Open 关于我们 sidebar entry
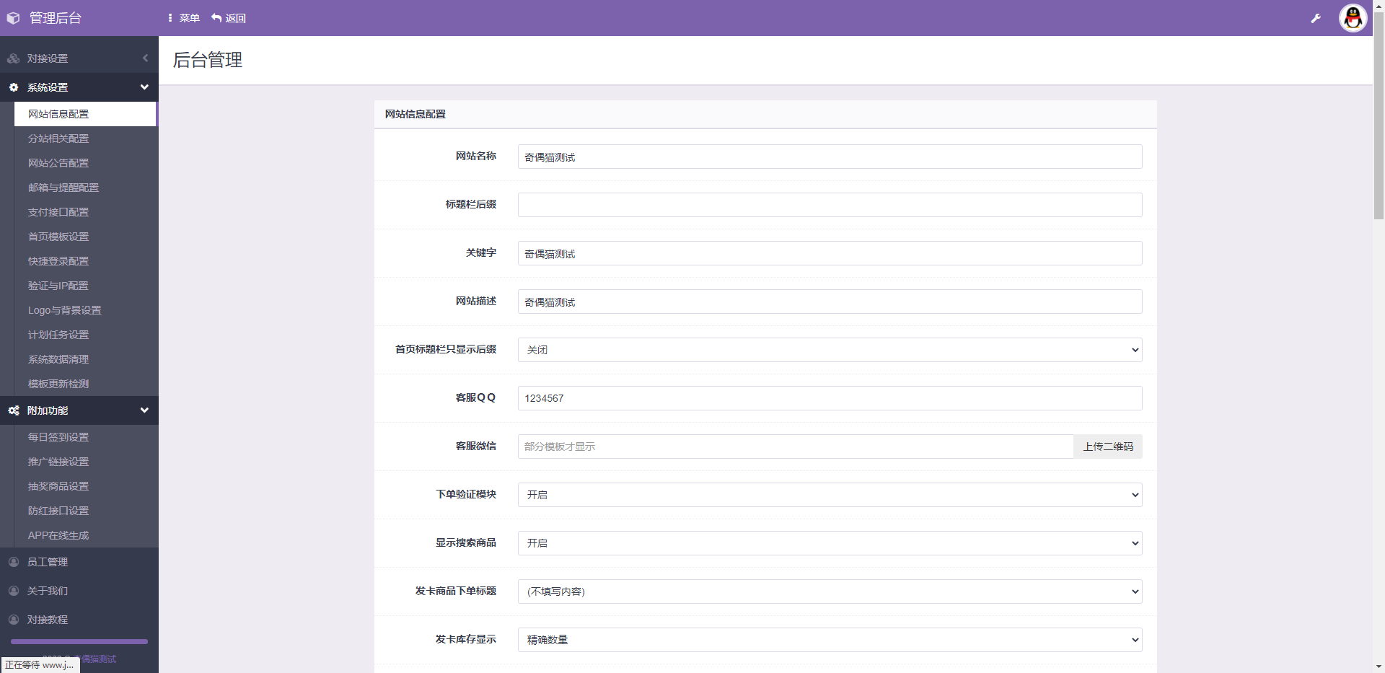This screenshot has width=1385, height=673. pos(79,591)
